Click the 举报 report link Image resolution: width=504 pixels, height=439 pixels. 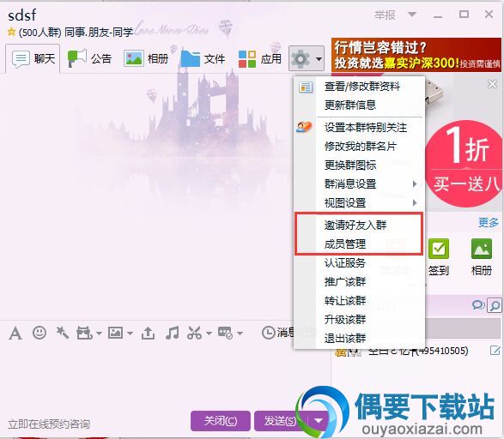[385, 15]
